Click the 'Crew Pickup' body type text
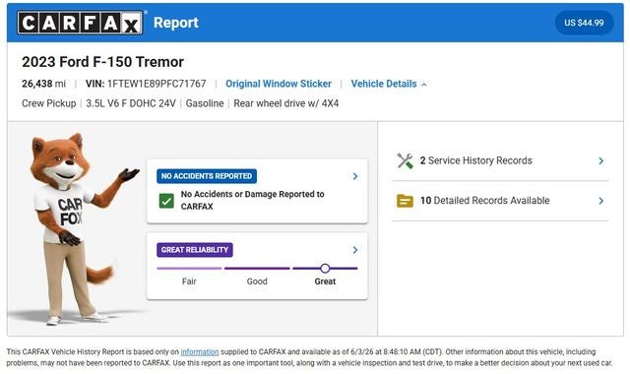 pos(49,103)
